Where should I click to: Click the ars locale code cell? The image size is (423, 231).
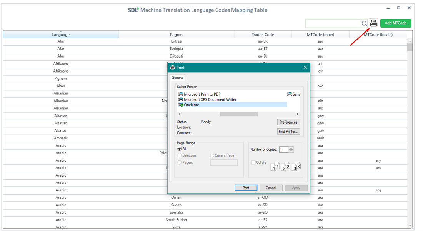coord(378,168)
